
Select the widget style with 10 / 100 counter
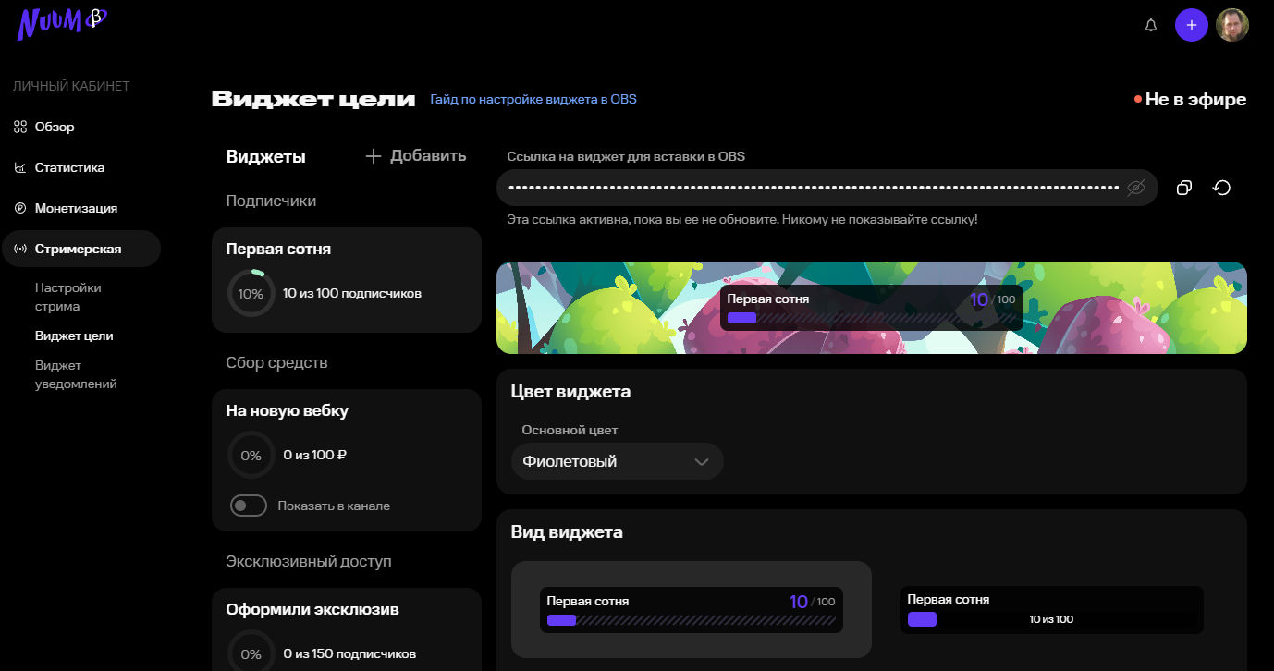point(691,609)
